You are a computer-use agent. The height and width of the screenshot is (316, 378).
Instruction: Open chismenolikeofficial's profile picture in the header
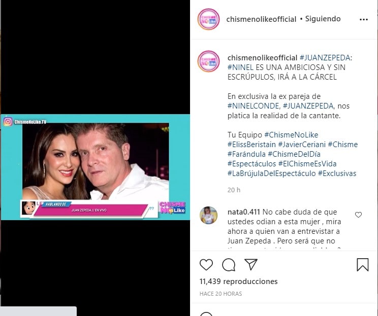click(x=208, y=19)
